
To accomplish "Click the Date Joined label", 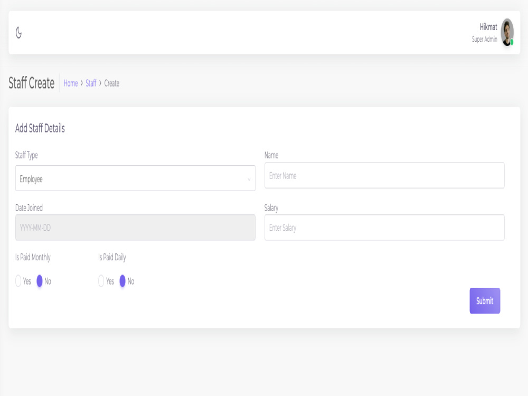I will coord(29,208).
